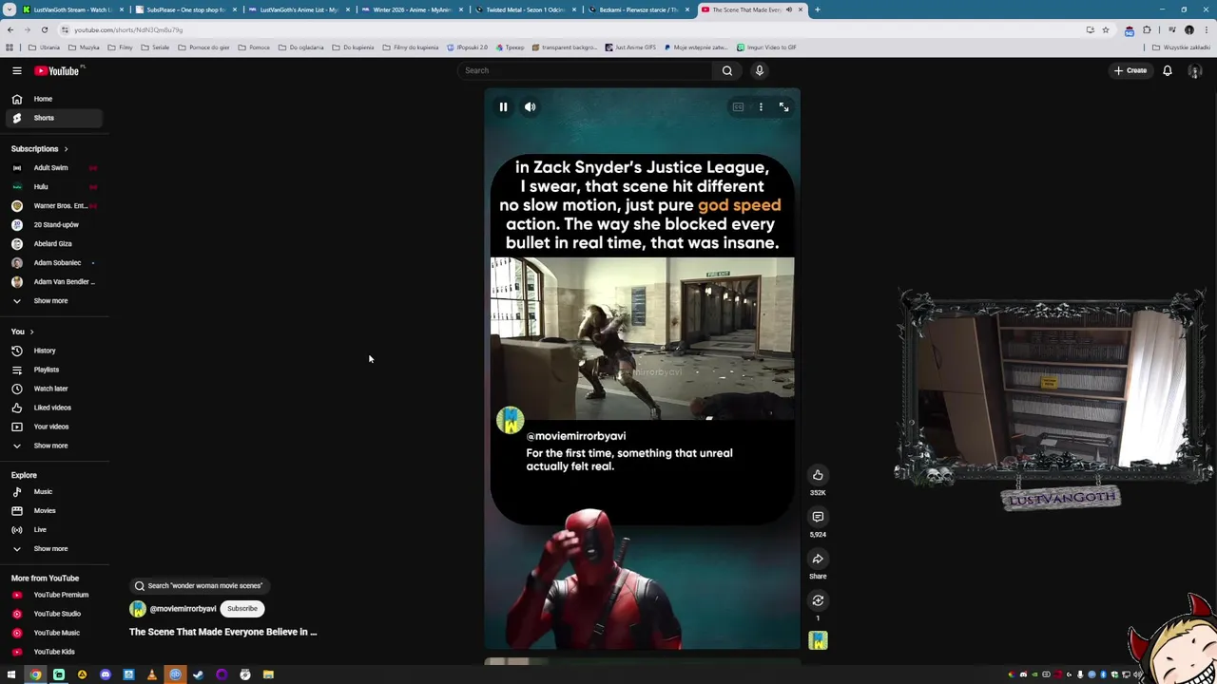Switch to the SubsPlease tab

(x=185, y=9)
